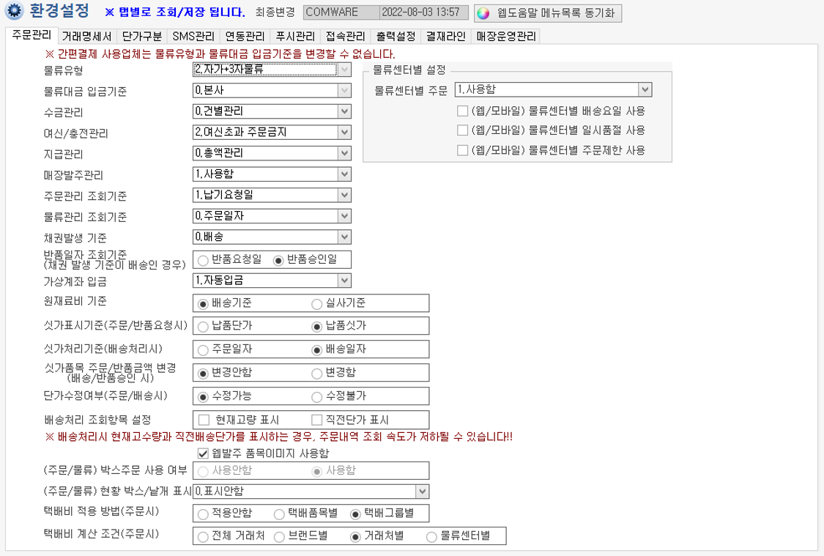
Task: Enable 물류센터별 주문제한 사용 checkbox
Action: (x=462, y=150)
